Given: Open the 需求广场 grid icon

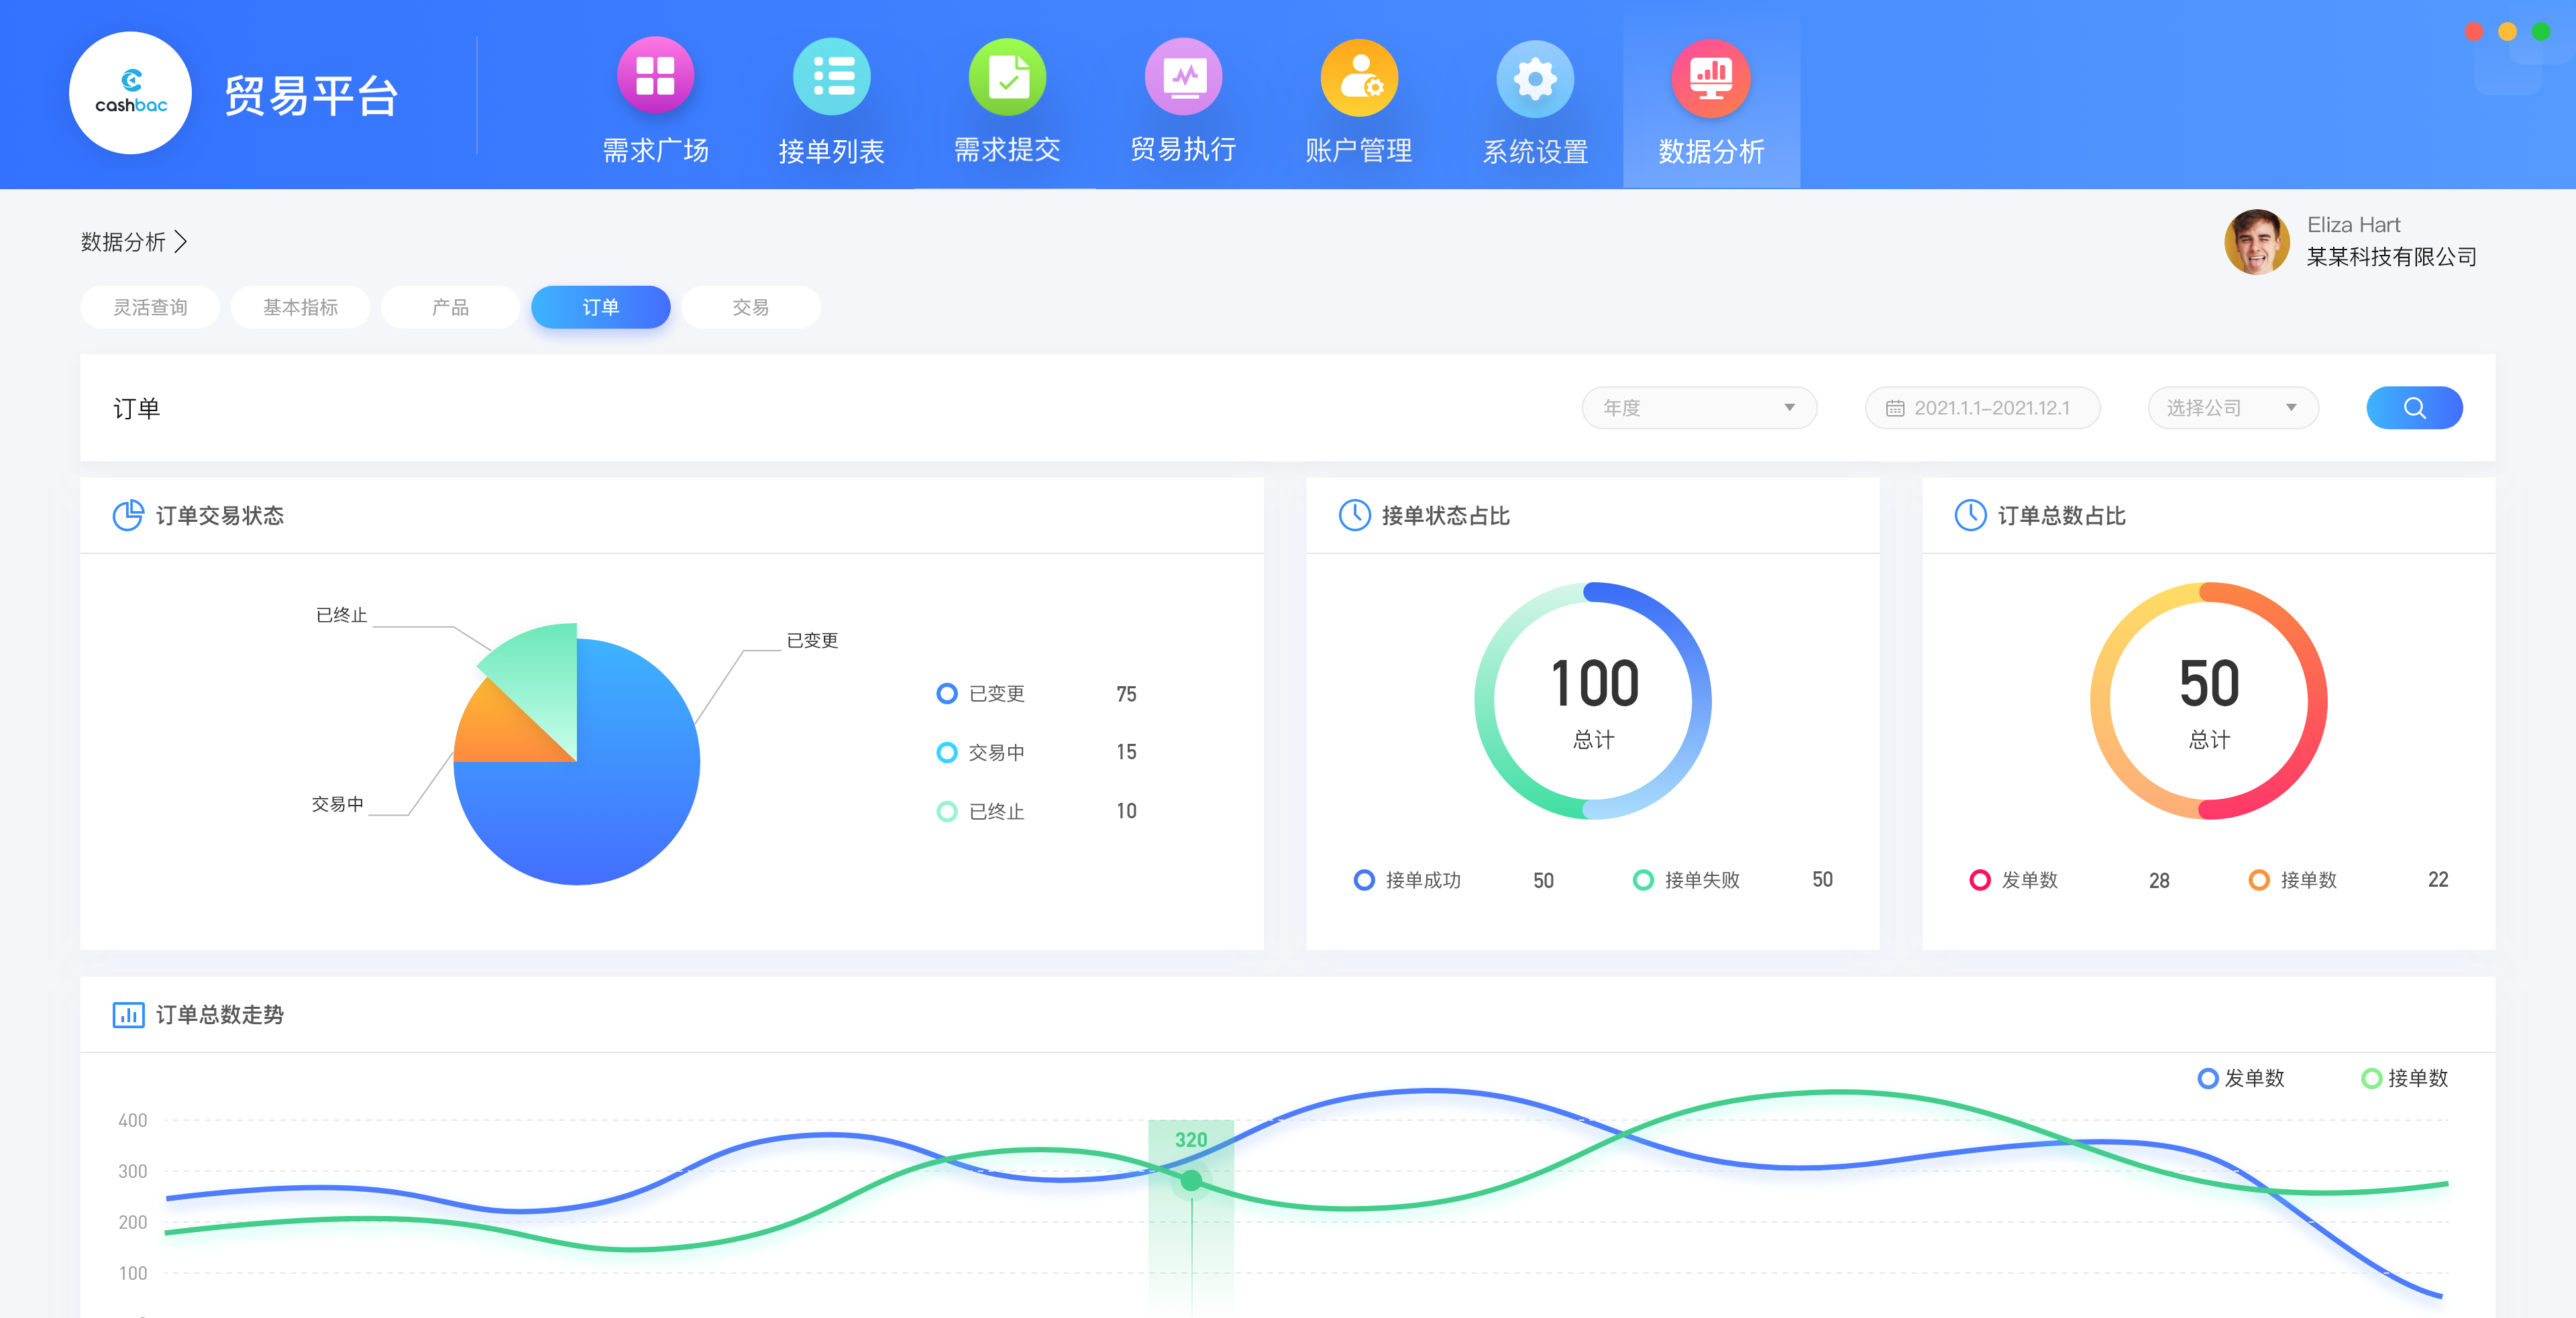Looking at the screenshot, I should [x=655, y=76].
